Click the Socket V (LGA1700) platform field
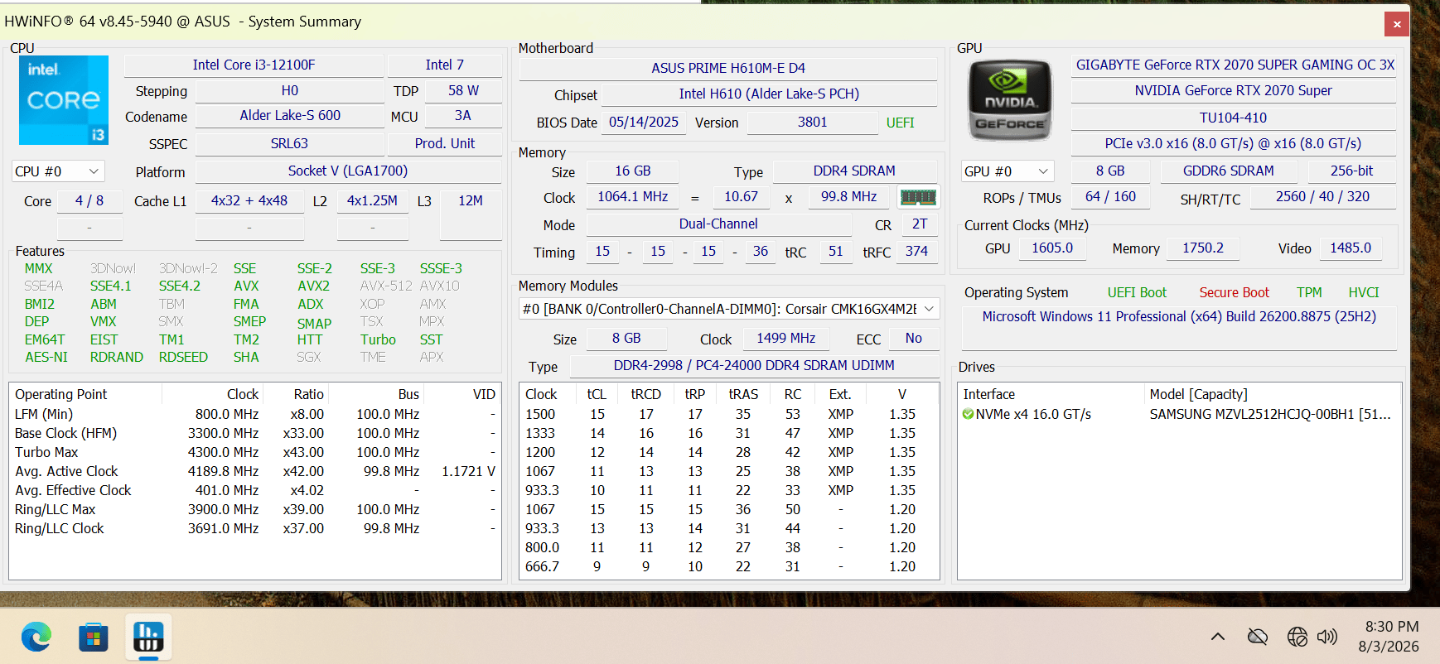 pos(348,171)
